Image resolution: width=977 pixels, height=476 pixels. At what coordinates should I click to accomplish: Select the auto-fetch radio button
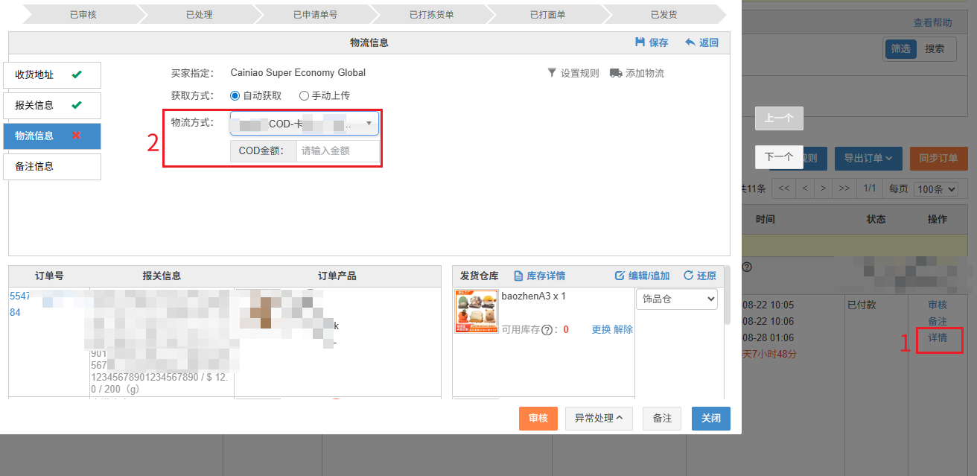click(x=235, y=95)
